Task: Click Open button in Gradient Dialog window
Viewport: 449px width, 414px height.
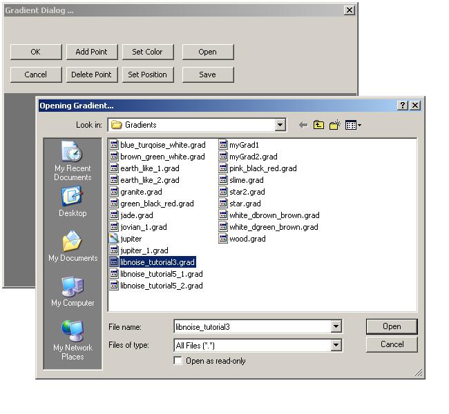Action: click(x=208, y=52)
